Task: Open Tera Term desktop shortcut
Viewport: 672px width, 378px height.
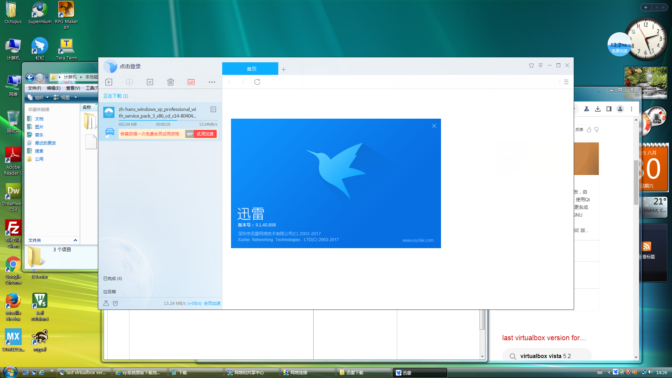Action: [66, 49]
